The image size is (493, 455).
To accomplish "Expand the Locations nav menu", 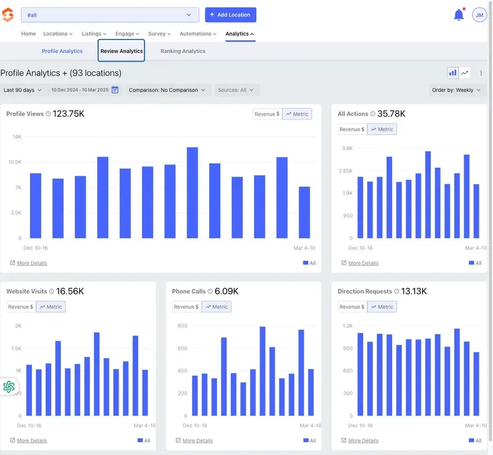I will click(x=58, y=34).
